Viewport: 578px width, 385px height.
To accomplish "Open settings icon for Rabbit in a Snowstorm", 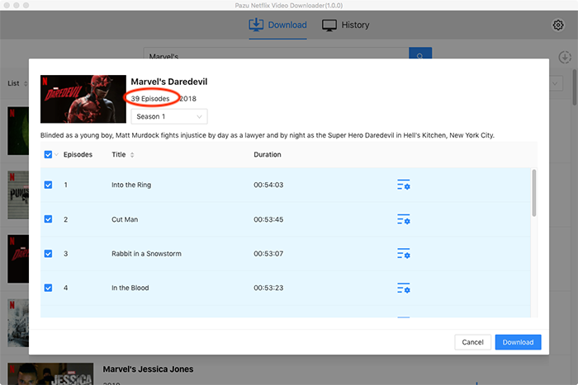I will (404, 254).
